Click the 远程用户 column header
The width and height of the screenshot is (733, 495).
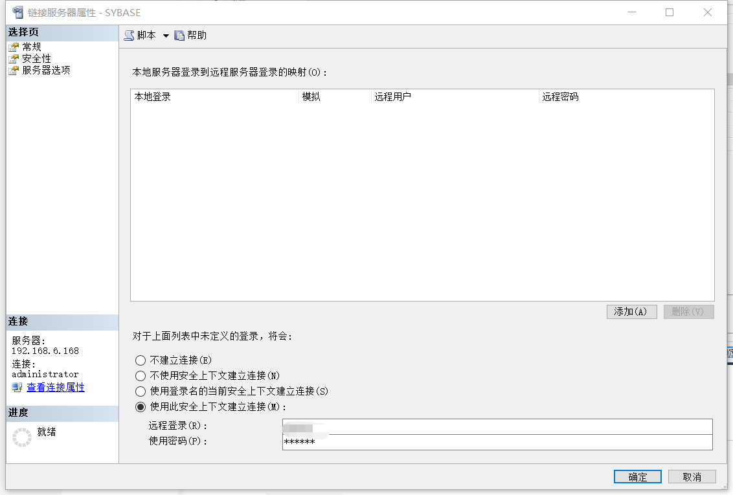tap(455, 96)
